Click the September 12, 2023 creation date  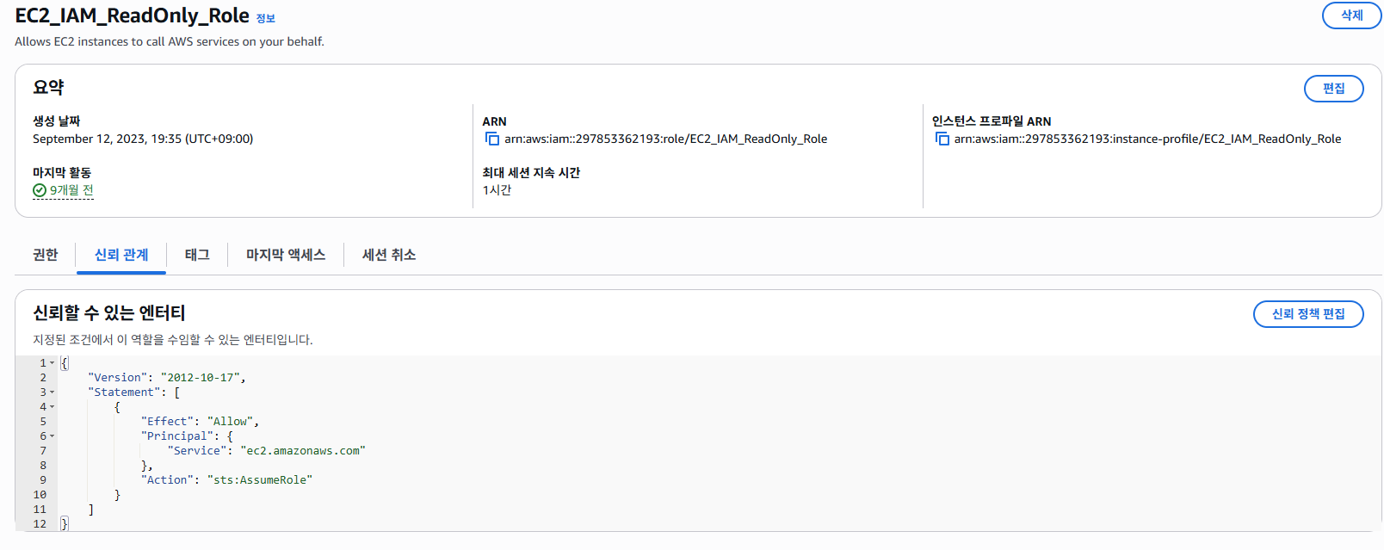[x=143, y=139]
